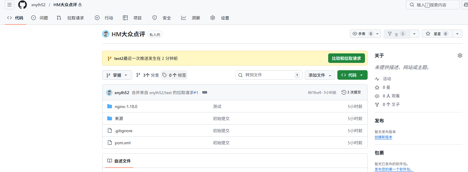Switch to the Pull requests tab

pos(70,18)
